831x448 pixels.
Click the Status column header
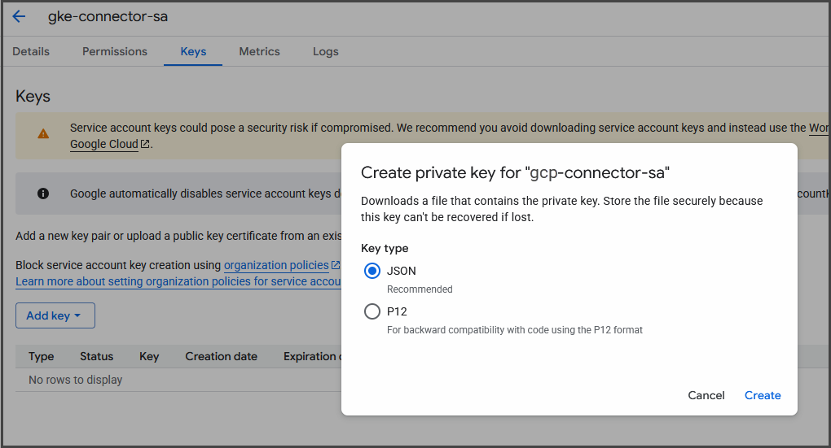coord(96,356)
